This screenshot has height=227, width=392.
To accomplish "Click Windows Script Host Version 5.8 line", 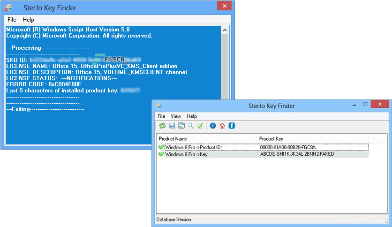I will click(68, 30).
